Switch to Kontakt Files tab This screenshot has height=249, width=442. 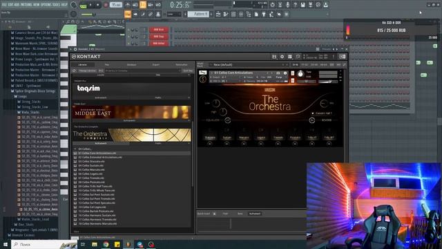pos(107,64)
